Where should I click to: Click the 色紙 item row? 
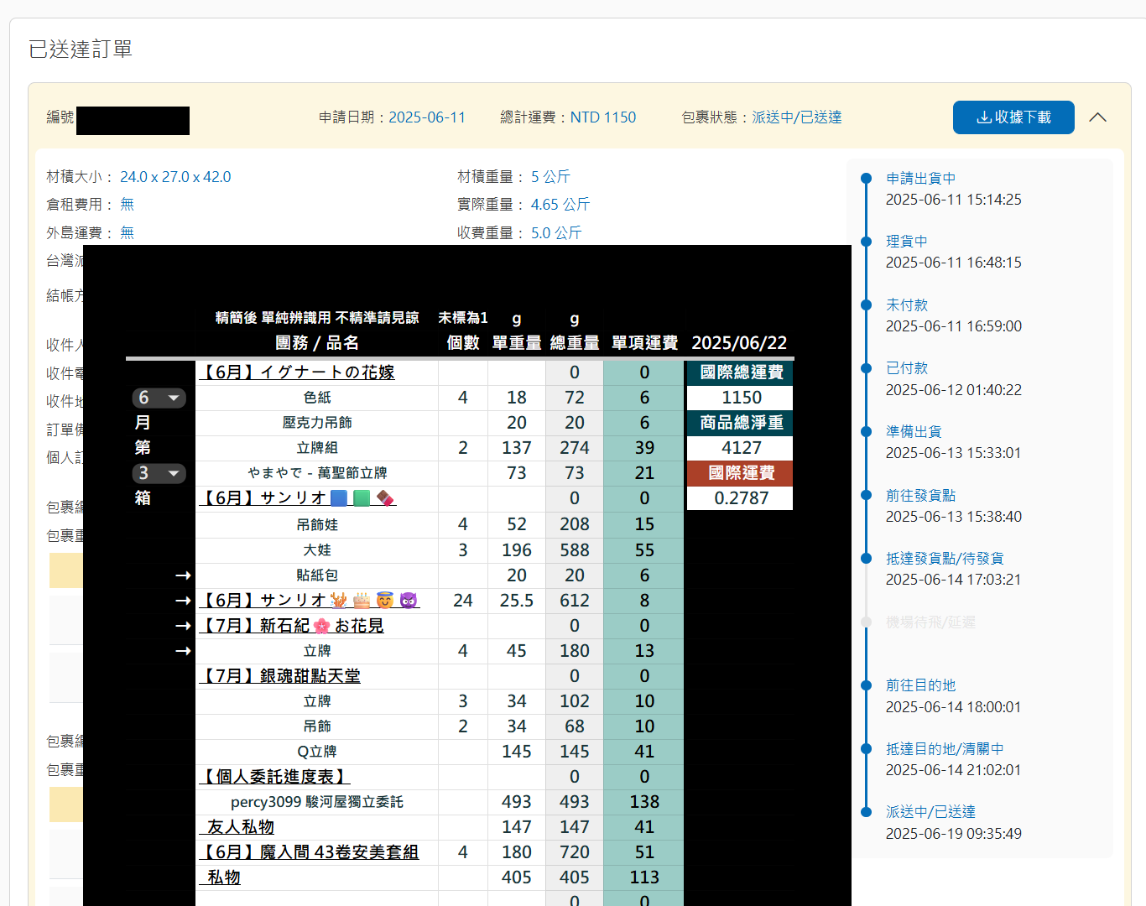pyautogui.click(x=317, y=398)
